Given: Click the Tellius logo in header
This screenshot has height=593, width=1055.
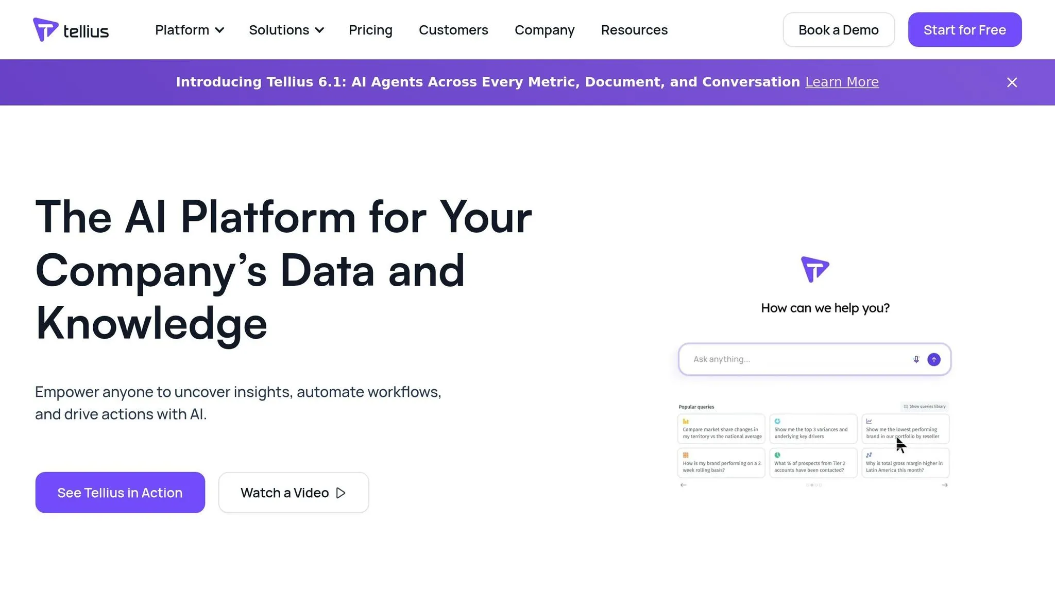Looking at the screenshot, I should tap(71, 30).
